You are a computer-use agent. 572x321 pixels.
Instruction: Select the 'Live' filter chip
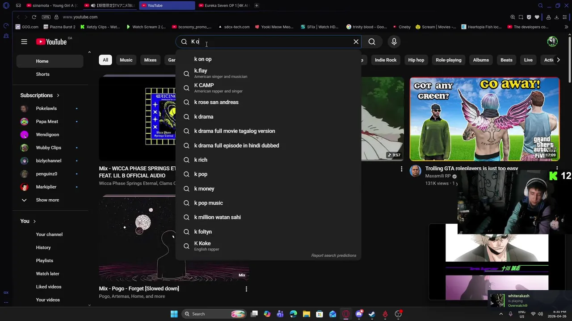(x=528, y=60)
